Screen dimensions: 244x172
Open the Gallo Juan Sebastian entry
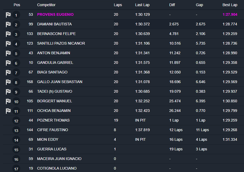click(x=60, y=82)
